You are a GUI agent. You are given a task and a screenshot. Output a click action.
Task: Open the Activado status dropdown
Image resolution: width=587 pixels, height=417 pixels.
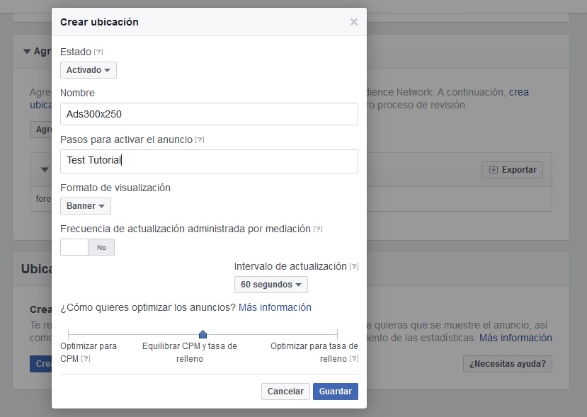pyautogui.click(x=89, y=70)
